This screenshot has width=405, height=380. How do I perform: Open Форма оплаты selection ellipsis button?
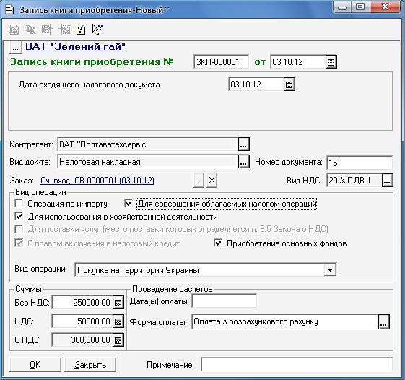[384, 322]
